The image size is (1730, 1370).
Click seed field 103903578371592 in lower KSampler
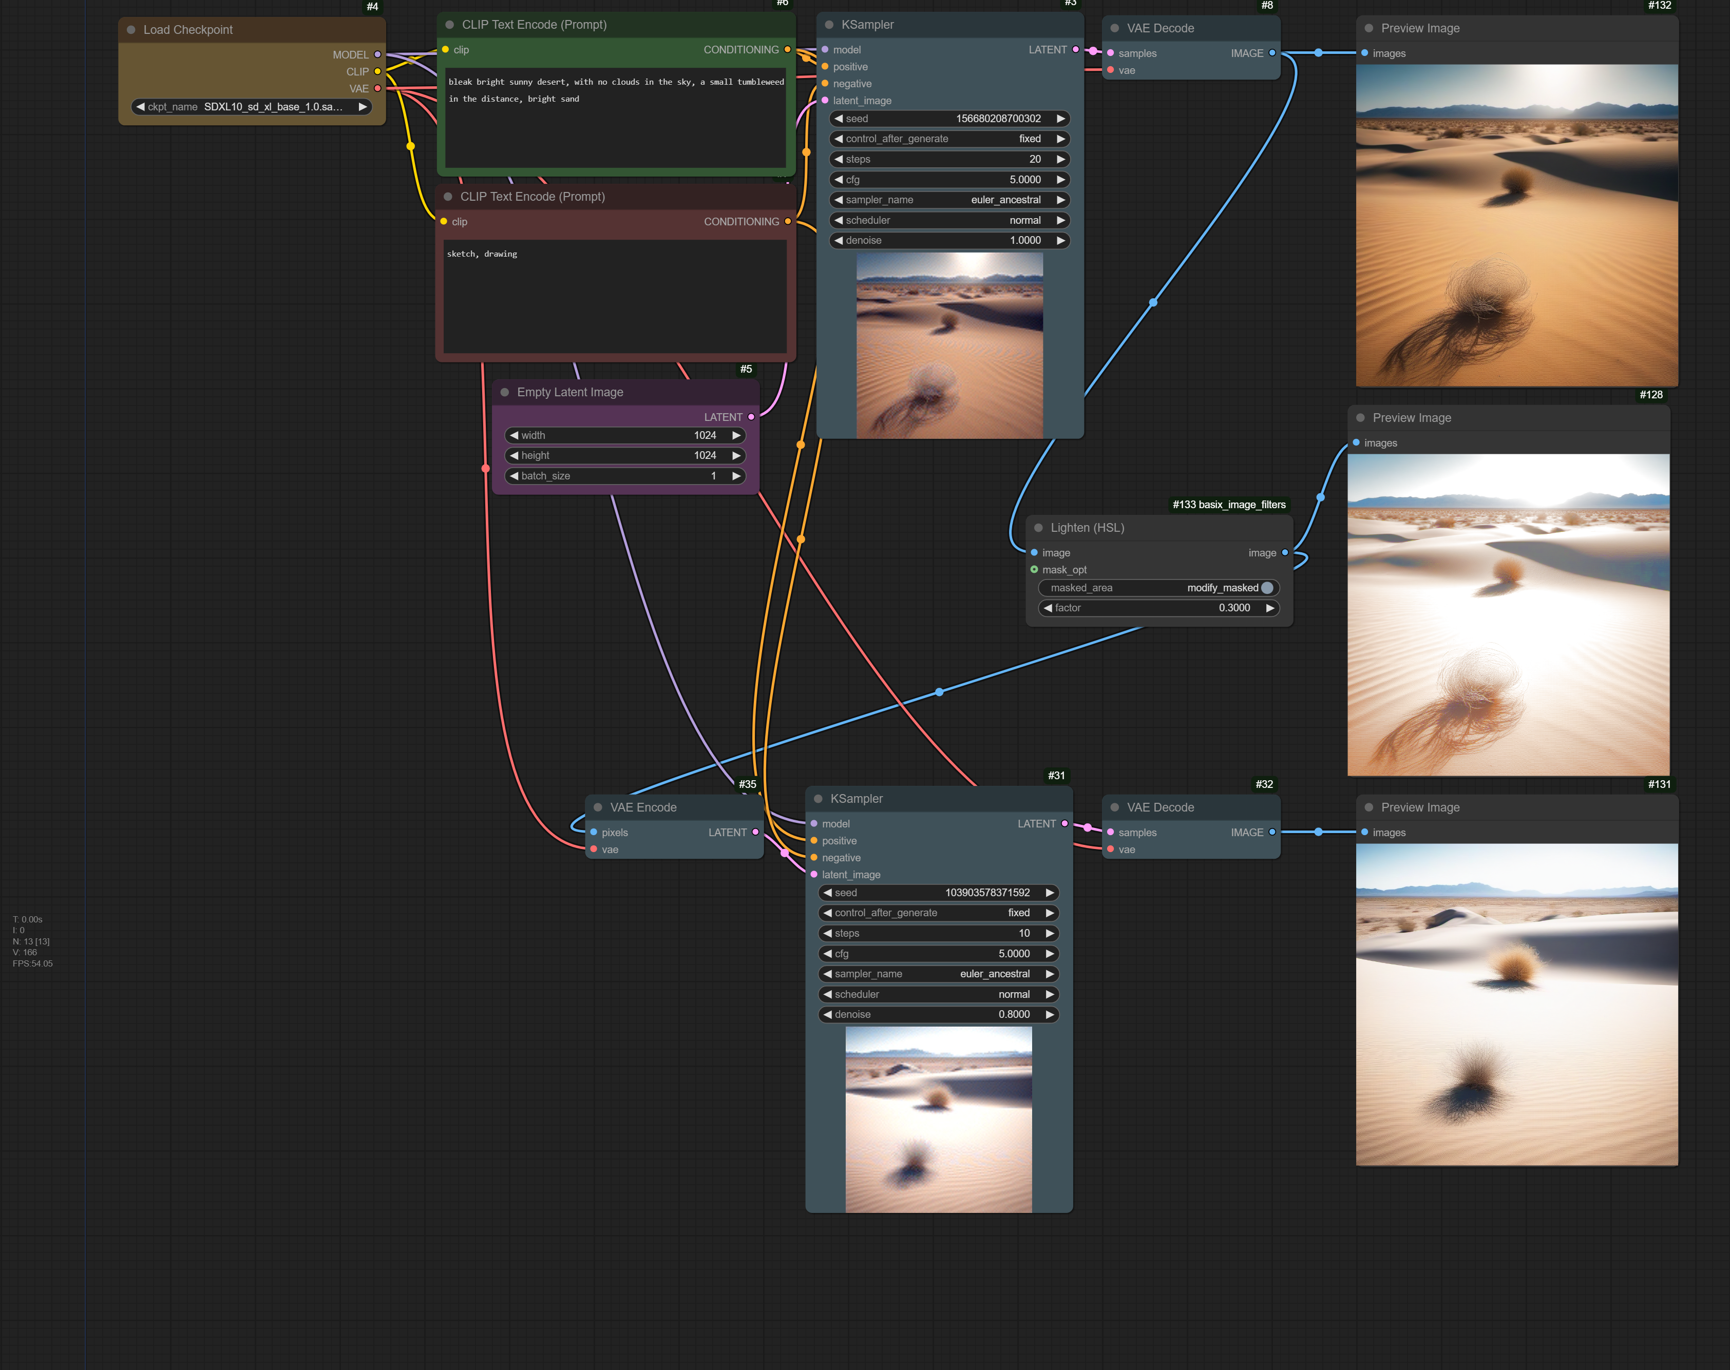[938, 893]
